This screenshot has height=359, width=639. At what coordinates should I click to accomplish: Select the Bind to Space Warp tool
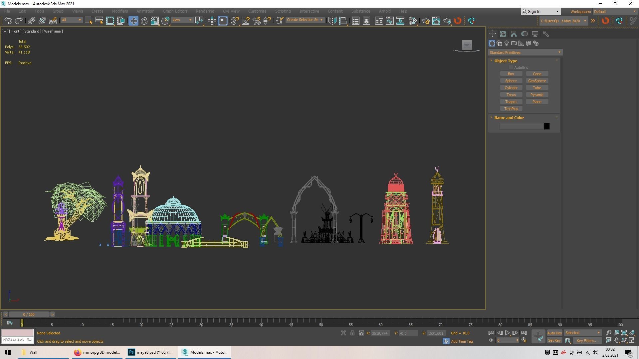pos(53,21)
